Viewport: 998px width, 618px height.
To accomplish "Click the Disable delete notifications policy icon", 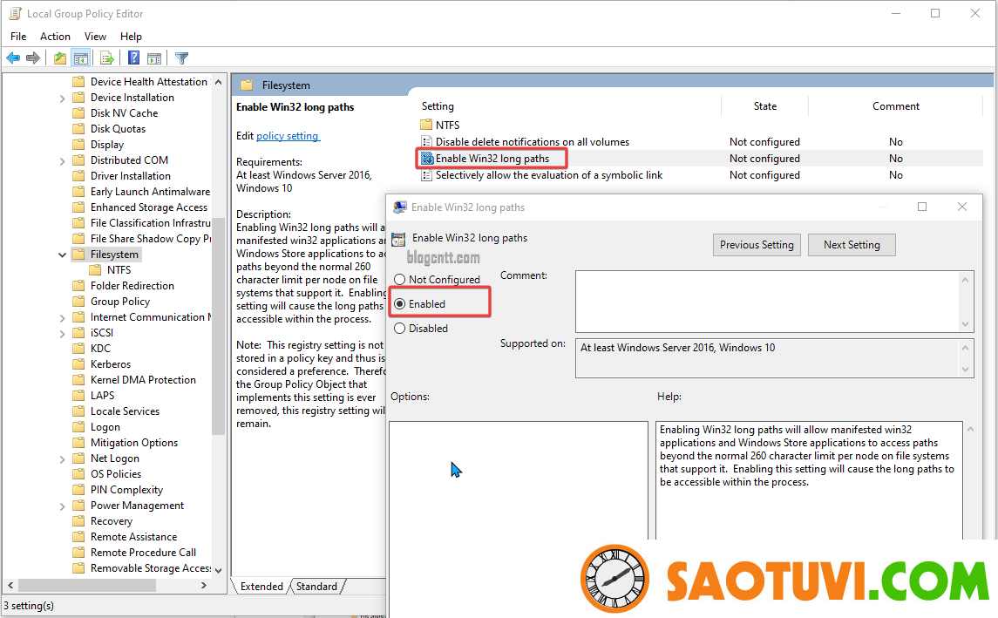I will tap(426, 142).
